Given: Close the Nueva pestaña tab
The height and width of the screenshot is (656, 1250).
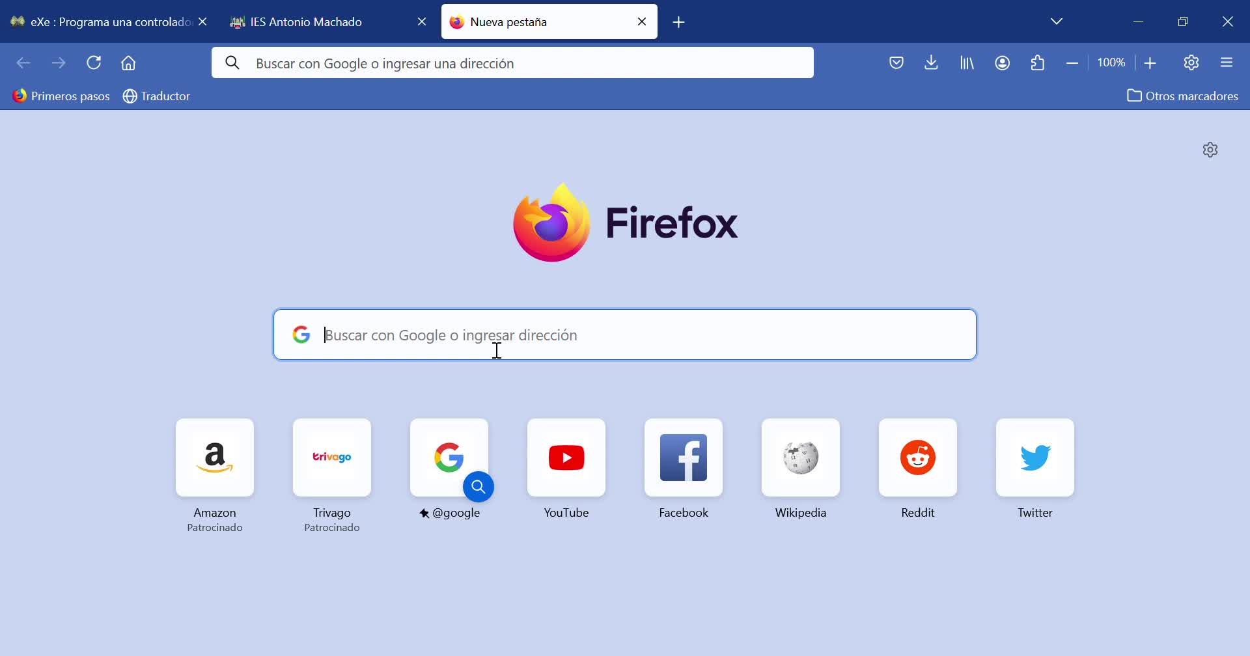Looking at the screenshot, I should tap(642, 22).
